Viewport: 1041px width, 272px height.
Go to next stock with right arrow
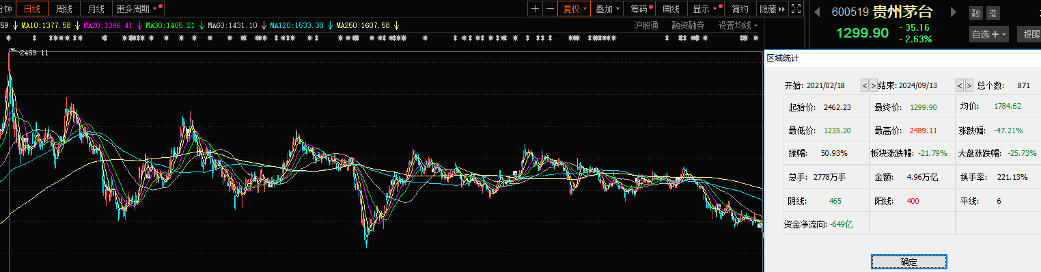[x=954, y=12]
